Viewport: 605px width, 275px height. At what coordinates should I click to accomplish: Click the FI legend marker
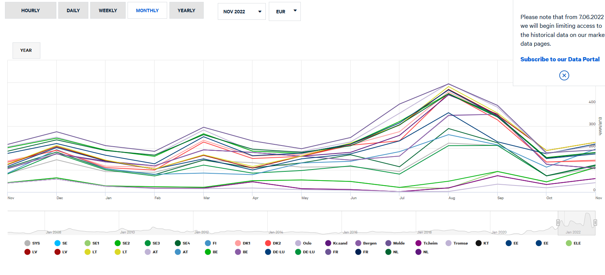pos(208,243)
